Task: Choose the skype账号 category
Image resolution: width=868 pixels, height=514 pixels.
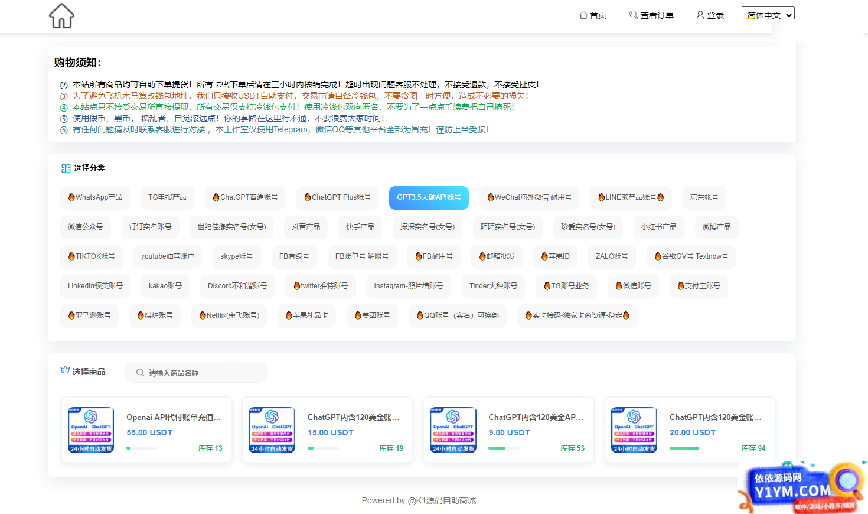Action: [x=237, y=256]
